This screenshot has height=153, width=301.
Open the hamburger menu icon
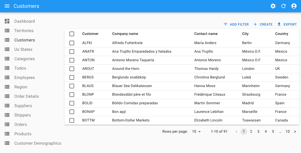7,6
